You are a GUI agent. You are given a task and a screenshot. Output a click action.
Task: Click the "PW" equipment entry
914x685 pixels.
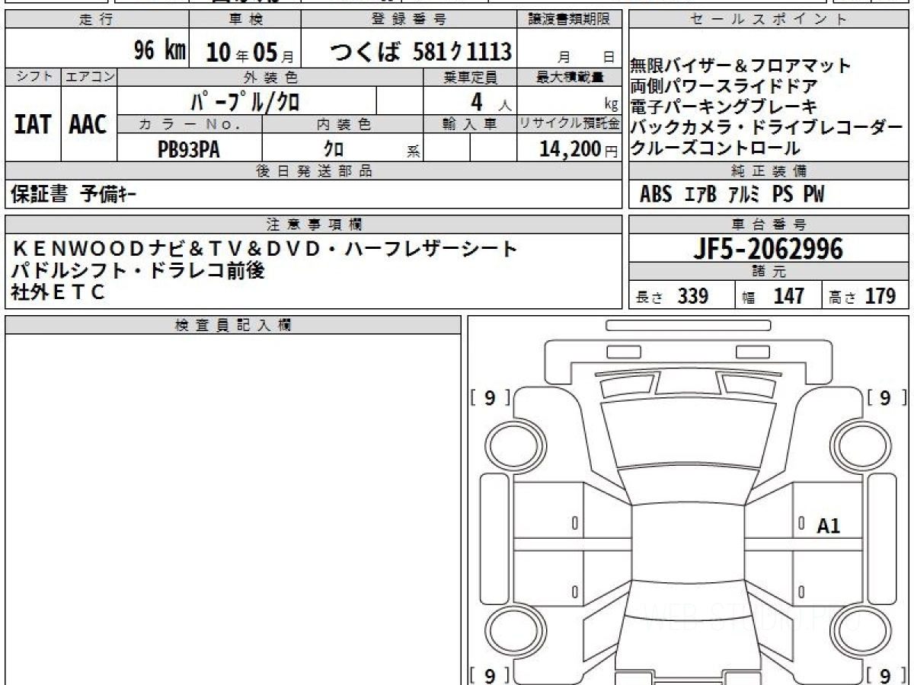813,195
